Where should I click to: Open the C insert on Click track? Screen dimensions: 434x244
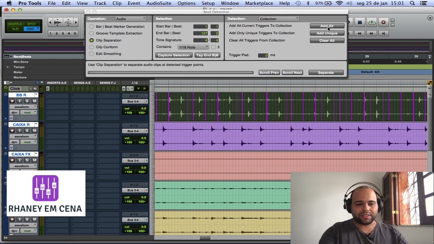(47, 88)
